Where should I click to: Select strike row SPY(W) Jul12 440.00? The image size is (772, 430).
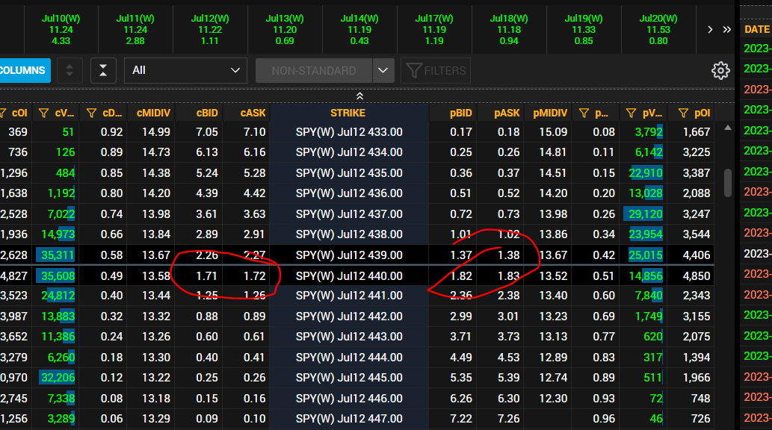pyautogui.click(x=349, y=276)
